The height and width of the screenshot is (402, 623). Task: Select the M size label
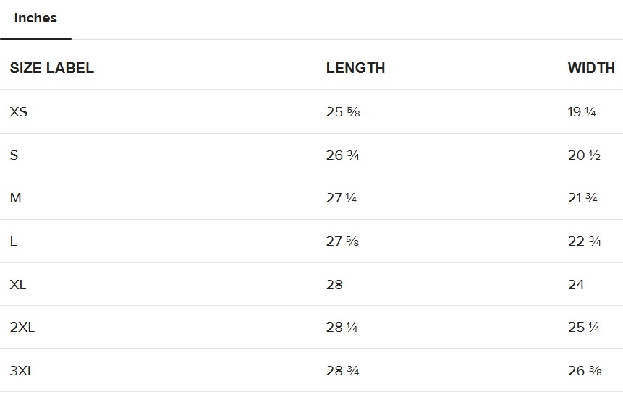15,198
